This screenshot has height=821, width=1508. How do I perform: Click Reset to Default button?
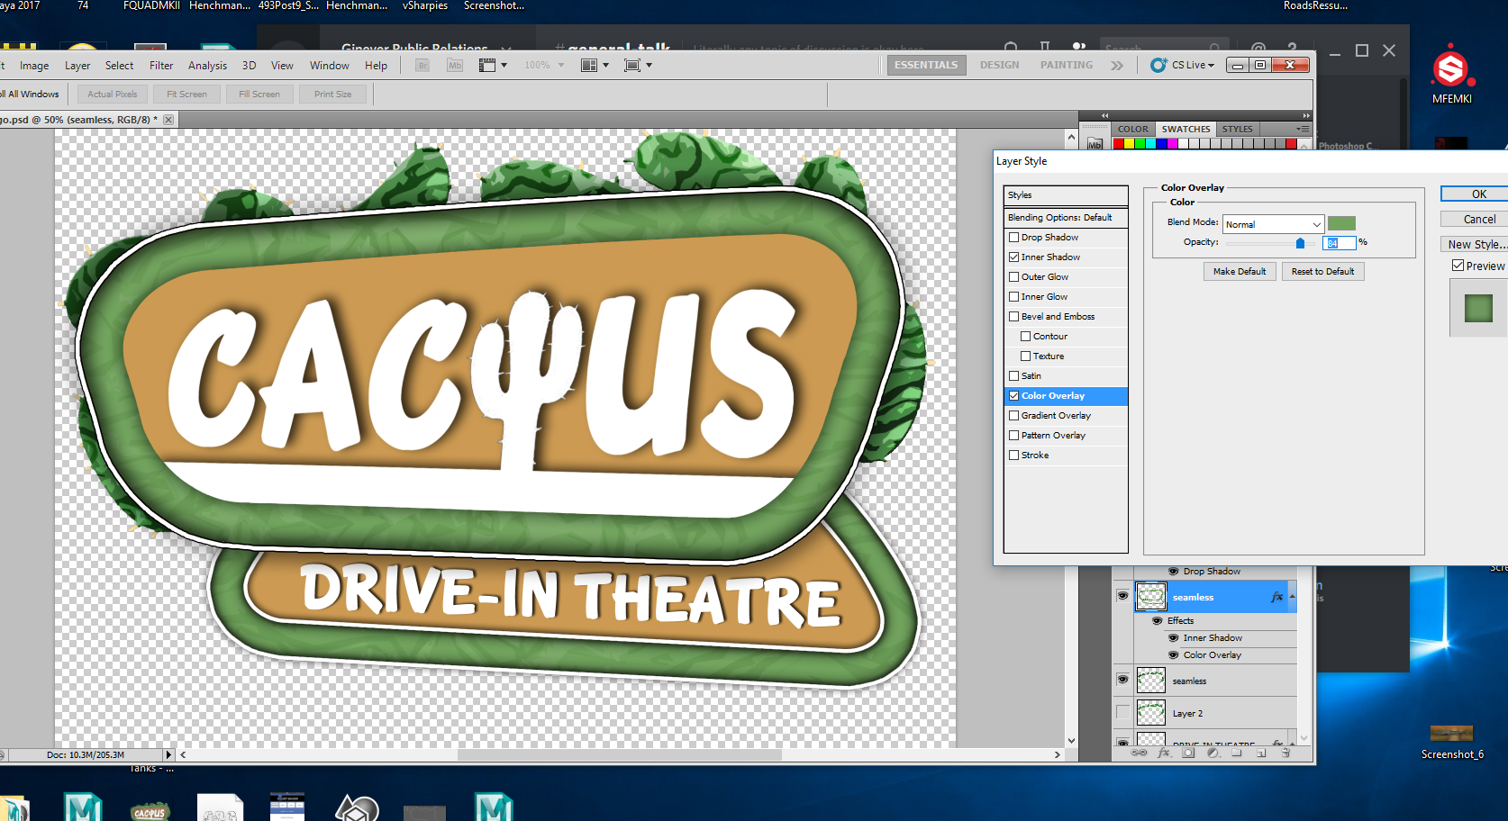tap(1322, 271)
